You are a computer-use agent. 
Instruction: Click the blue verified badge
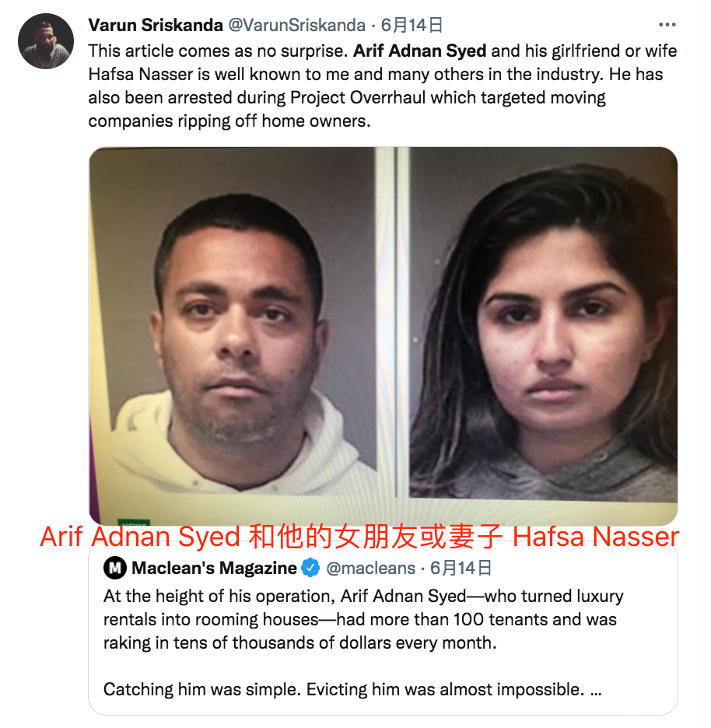click(x=310, y=568)
